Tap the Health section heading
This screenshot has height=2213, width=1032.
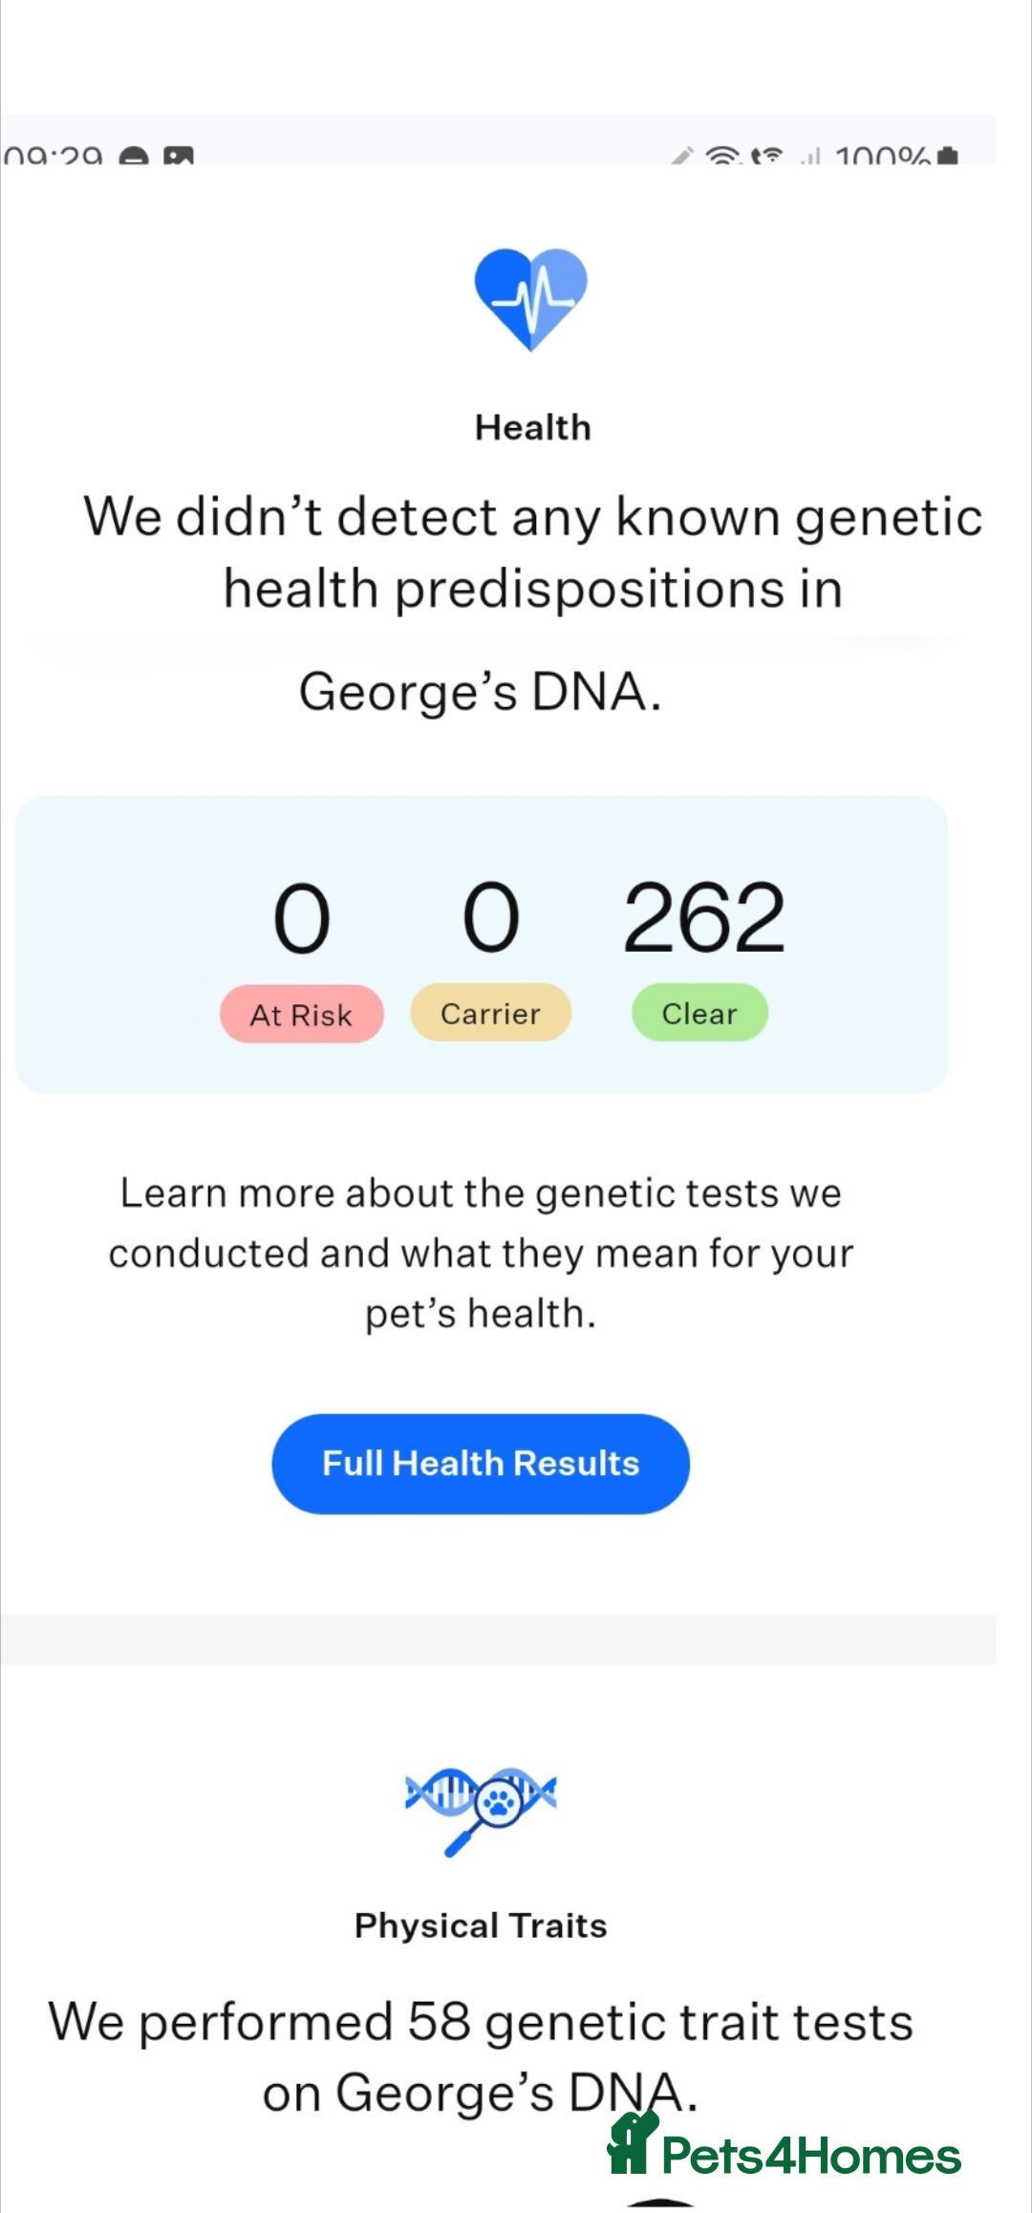coord(533,427)
